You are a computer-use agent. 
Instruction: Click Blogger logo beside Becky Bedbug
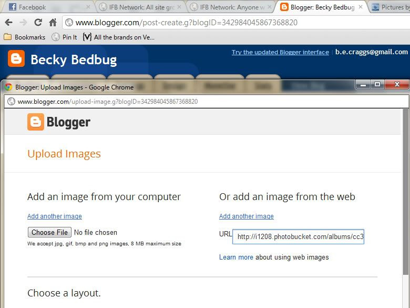[x=16, y=58]
